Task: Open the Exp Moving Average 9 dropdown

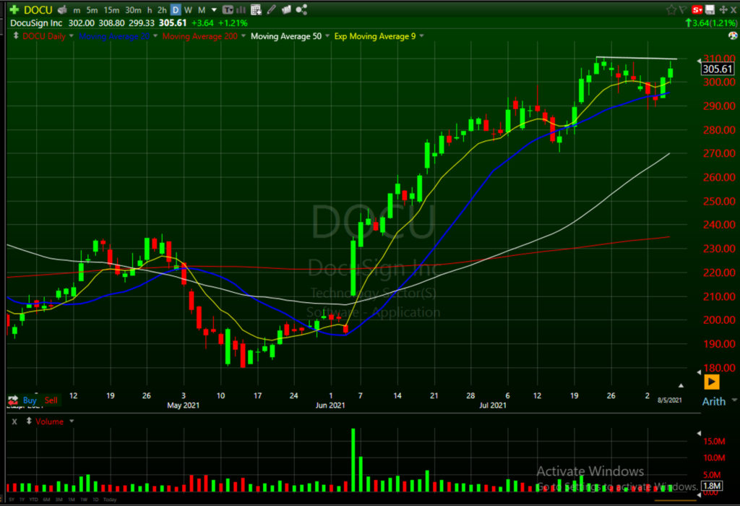Action: 421,36
